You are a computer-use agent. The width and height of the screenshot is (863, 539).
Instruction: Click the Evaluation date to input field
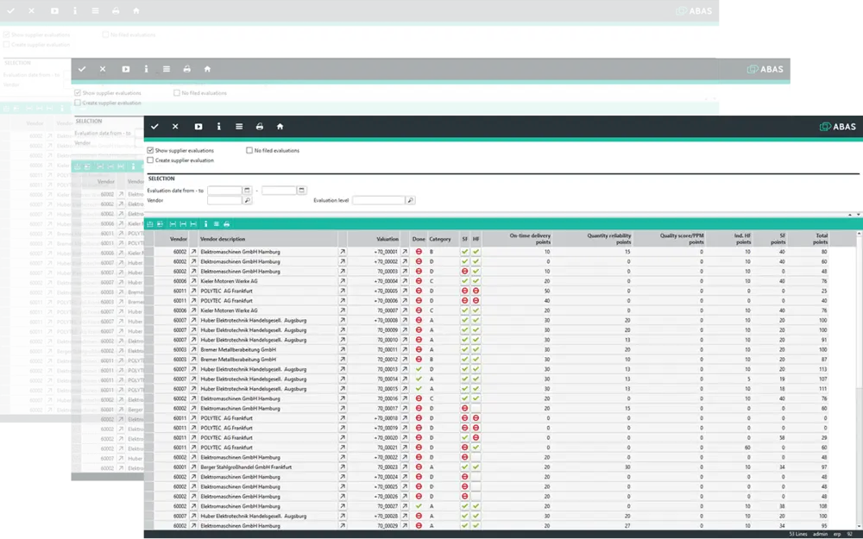(x=279, y=191)
